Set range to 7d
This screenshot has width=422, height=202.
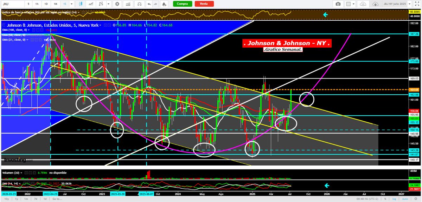[x=36, y=199]
